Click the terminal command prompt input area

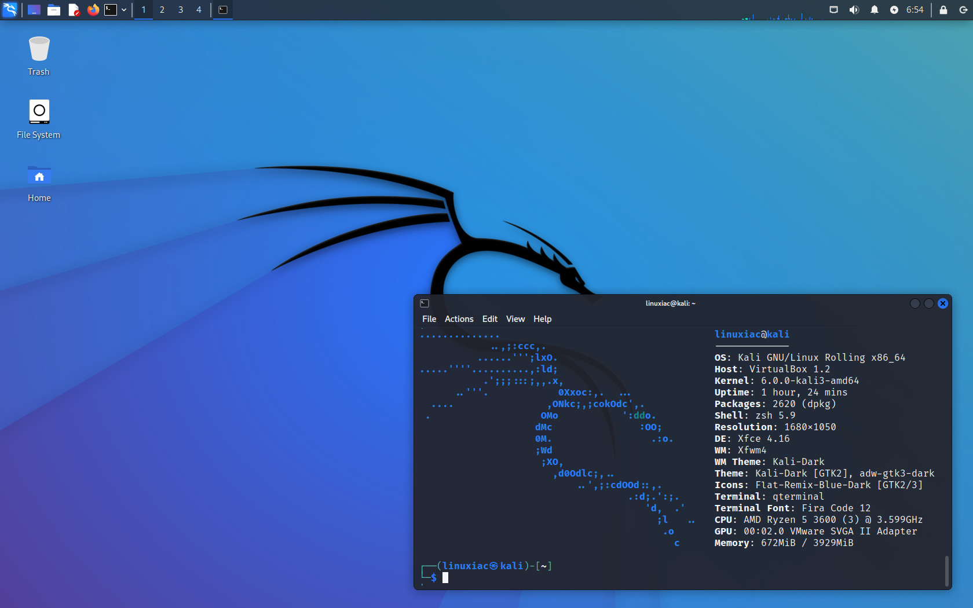point(446,577)
